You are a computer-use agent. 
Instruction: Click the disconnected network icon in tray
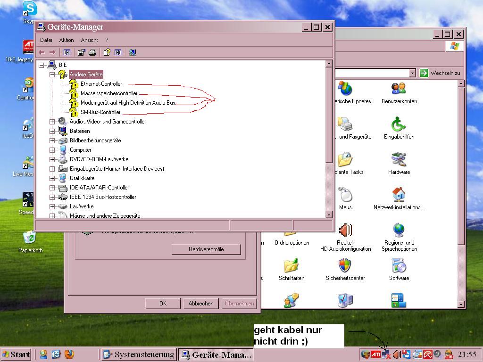[x=386, y=354]
